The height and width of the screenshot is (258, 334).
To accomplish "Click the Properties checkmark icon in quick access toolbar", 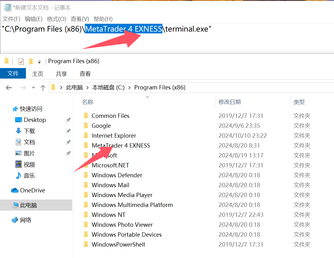I will point(21,62).
